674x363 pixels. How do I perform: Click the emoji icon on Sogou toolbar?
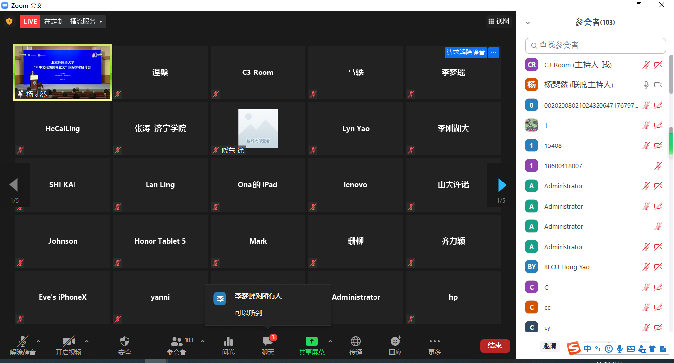tap(610, 349)
